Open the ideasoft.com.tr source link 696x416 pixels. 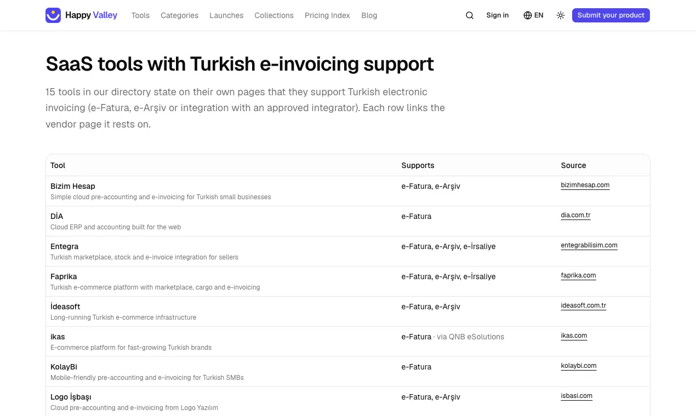point(584,305)
